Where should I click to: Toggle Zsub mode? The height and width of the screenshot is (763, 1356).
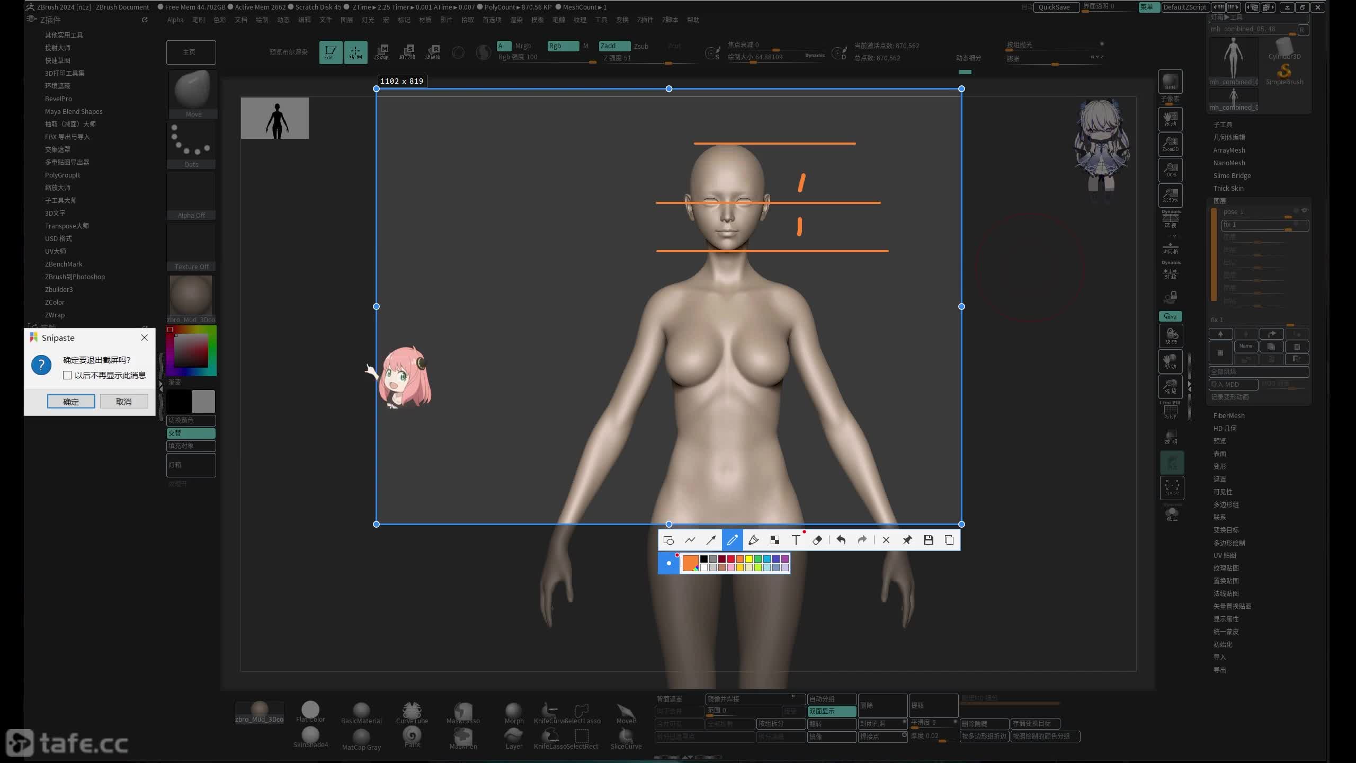coord(641,46)
